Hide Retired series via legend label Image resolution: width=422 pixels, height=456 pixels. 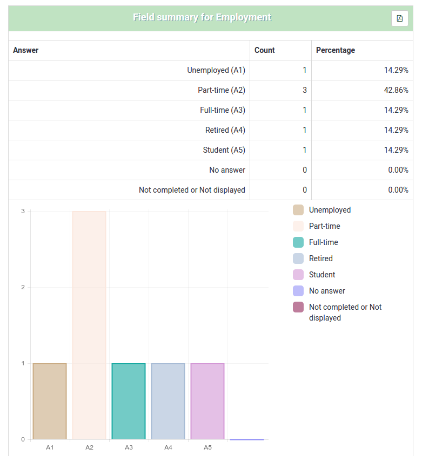click(x=320, y=258)
